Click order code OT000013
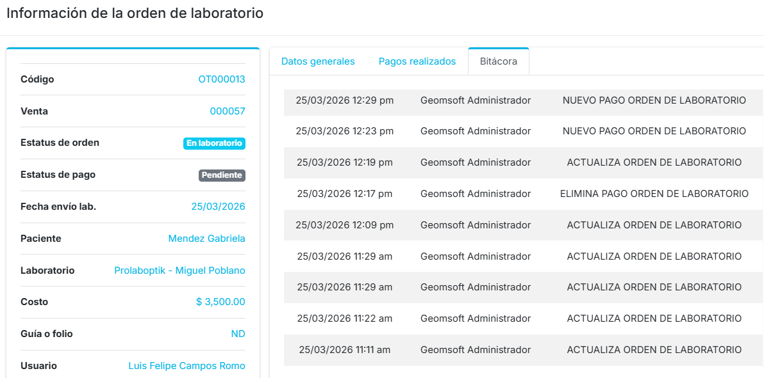Image resolution: width=764 pixels, height=378 pixels. [x=221, y=79]
